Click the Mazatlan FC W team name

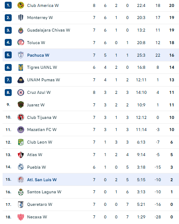tap(42, 130)
